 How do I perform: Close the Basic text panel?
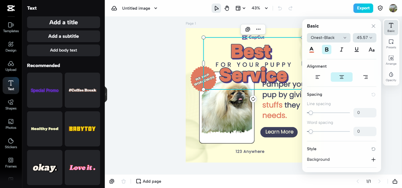point(373,26)
